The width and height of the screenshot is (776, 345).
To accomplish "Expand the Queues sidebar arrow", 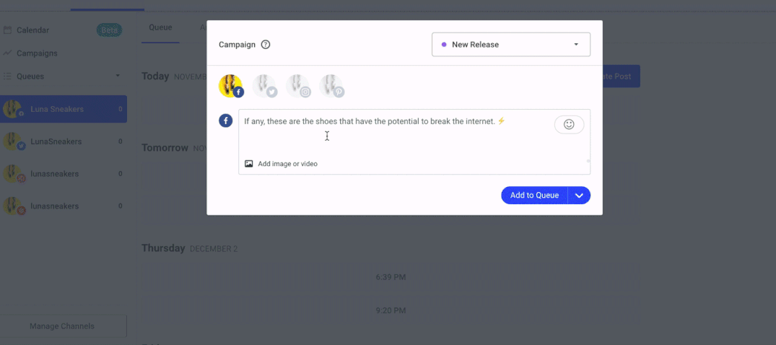I will pyautogui.click(x=118, y=76).
